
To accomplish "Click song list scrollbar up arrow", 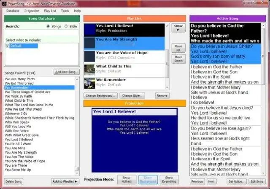I will coord(77,79).
